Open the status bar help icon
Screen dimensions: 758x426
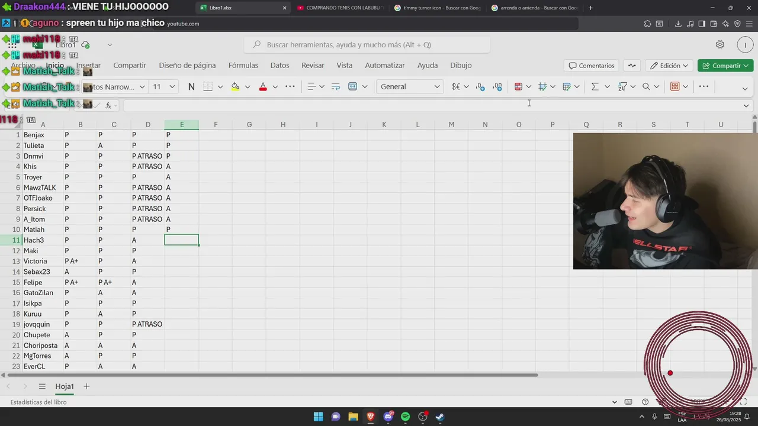point(645,402)
